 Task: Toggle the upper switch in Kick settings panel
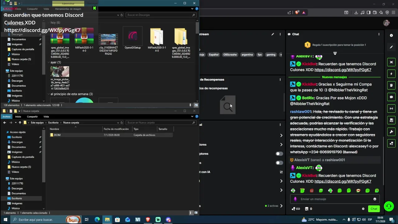(279, 154)
